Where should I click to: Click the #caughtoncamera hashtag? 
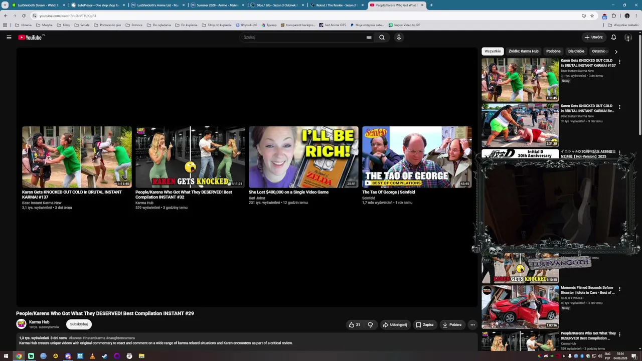coord(120,338)
